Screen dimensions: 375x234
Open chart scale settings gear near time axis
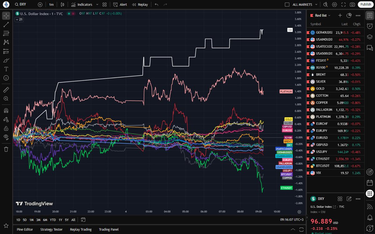(x=299, y=212)
